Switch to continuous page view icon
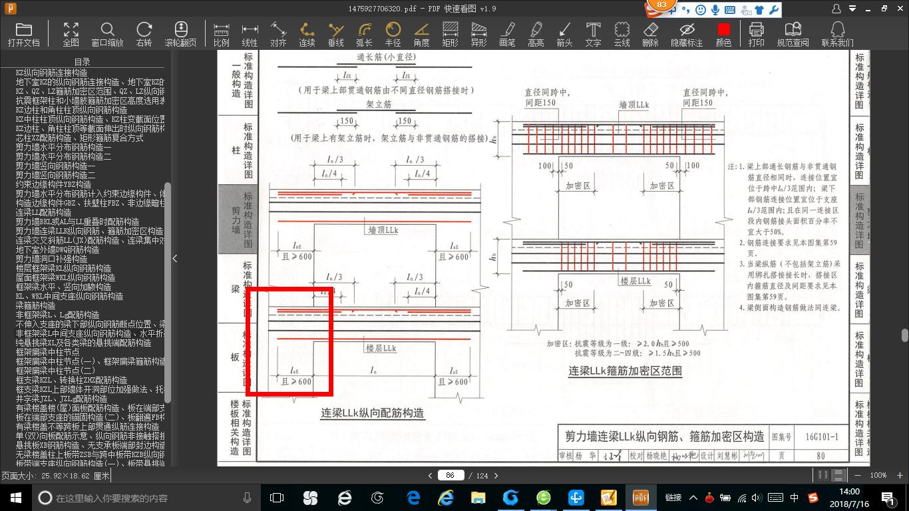 click(838, 475)
